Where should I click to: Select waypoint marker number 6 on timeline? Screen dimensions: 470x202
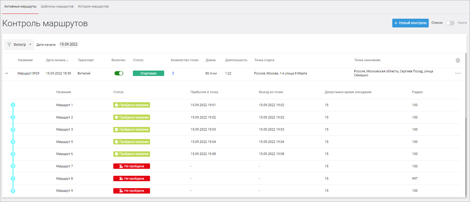pos(13,166)
